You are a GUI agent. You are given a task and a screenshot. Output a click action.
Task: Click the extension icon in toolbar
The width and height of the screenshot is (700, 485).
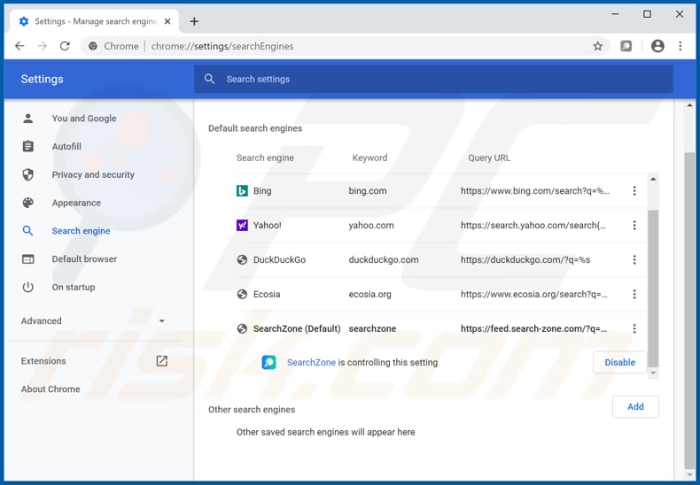[626, 46]
